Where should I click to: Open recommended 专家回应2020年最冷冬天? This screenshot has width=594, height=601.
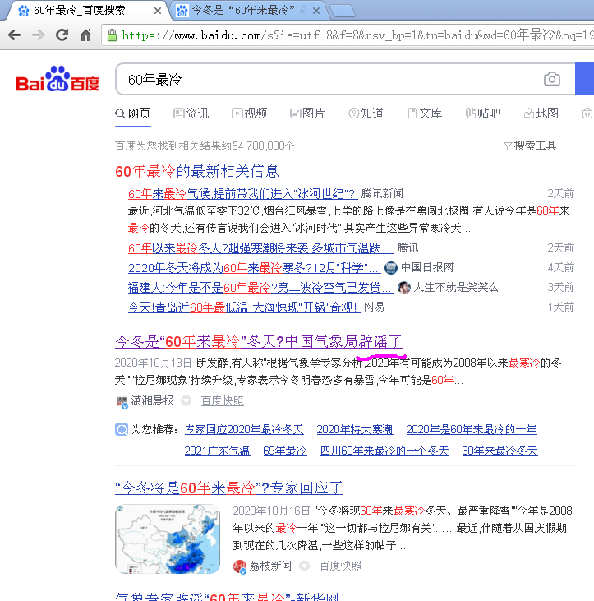(x=244, y=429)
